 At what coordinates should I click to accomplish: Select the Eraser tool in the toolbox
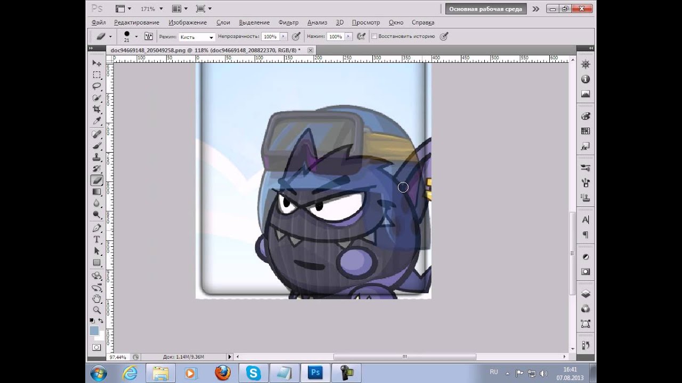tap(96, 180)
